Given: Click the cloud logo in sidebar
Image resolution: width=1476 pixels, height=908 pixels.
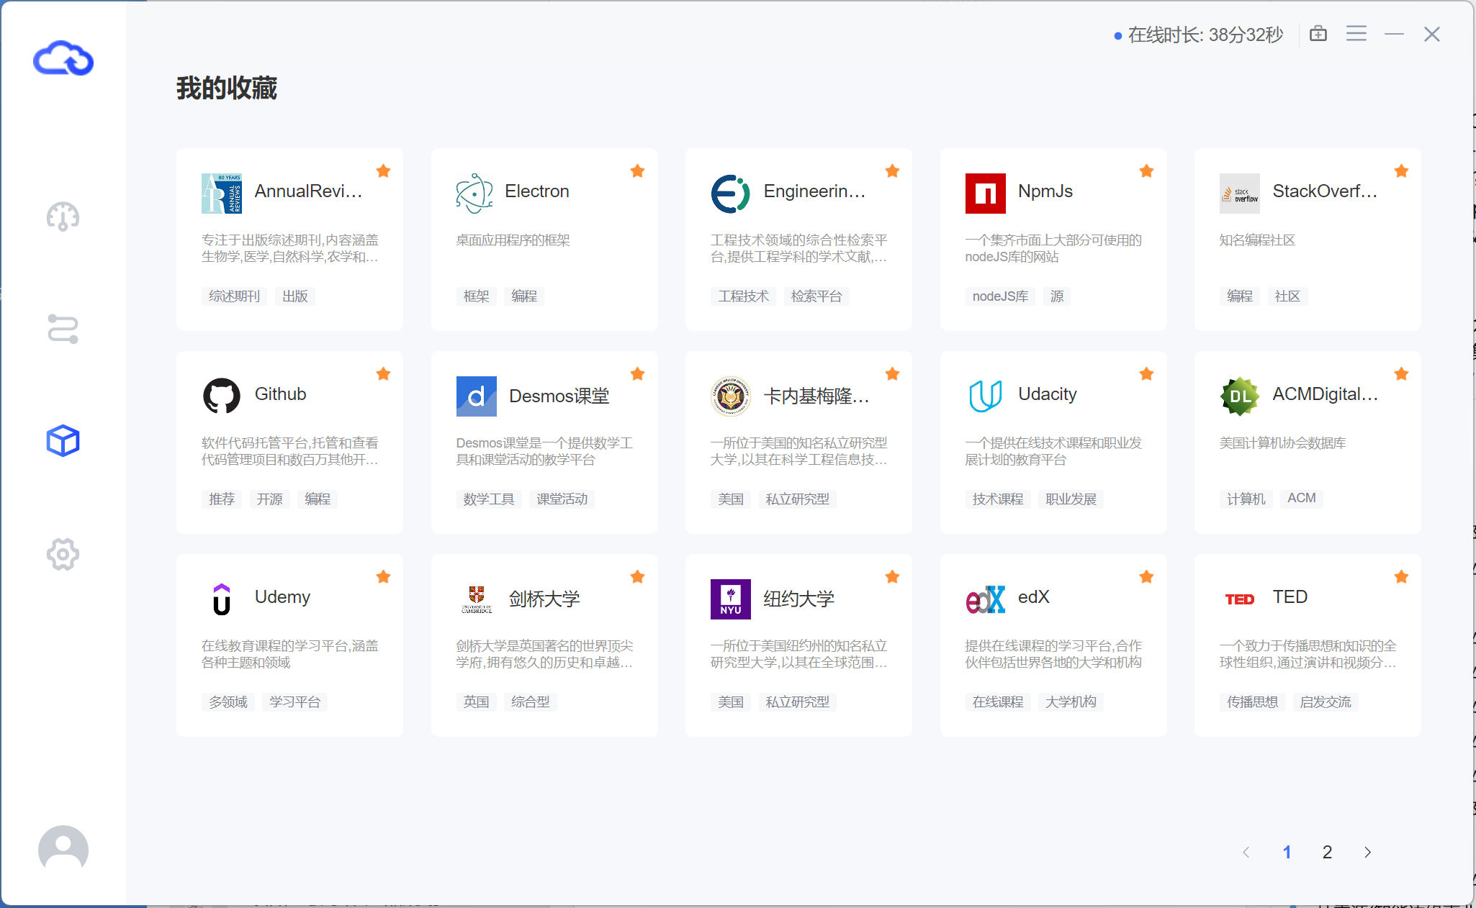Looking at the screenshot, I should click(63, 58).
